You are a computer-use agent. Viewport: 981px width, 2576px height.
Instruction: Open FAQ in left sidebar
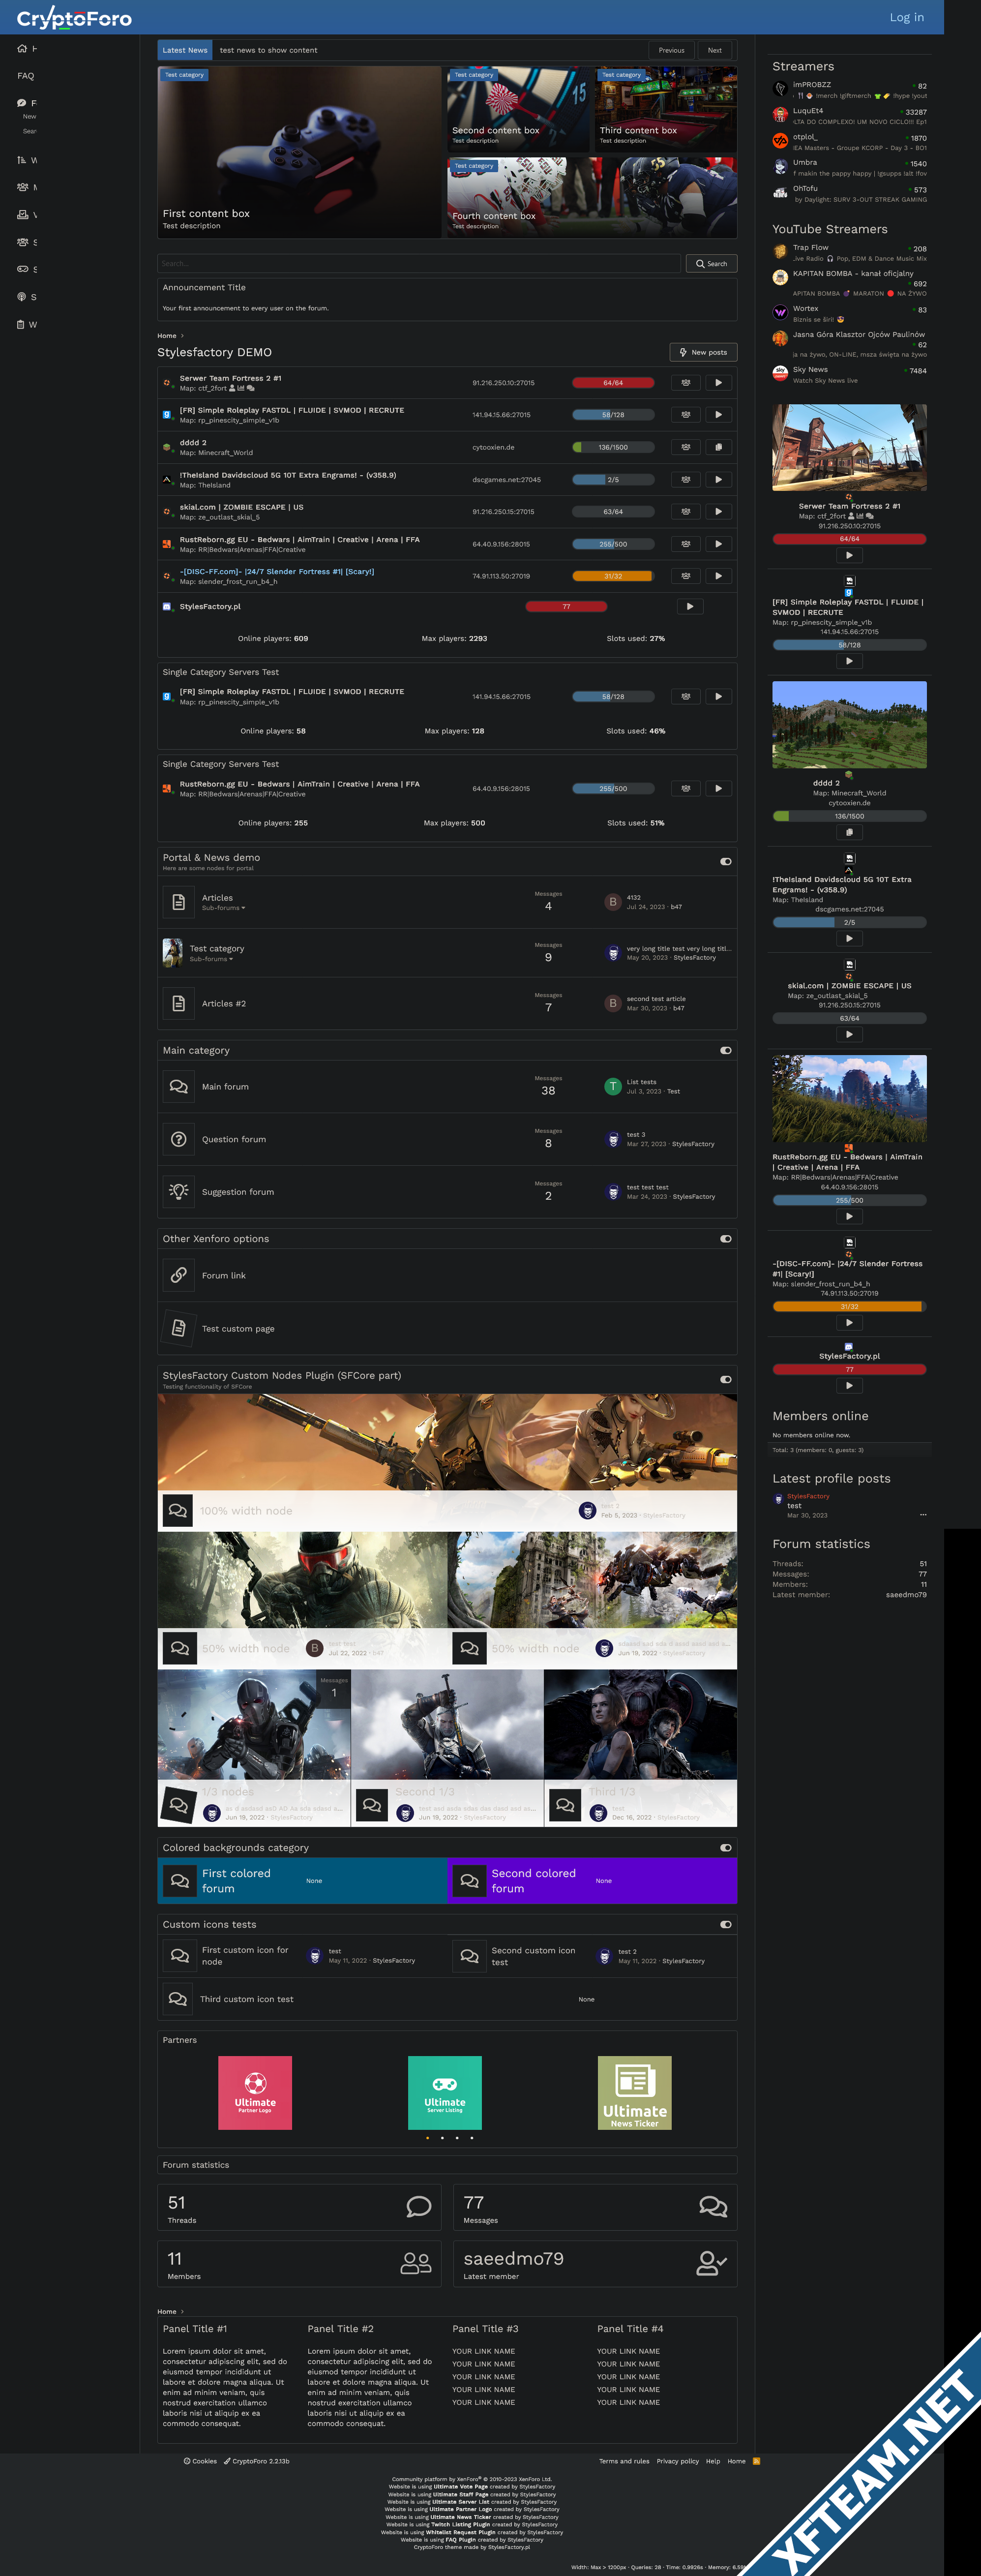[x=26, y=76]
